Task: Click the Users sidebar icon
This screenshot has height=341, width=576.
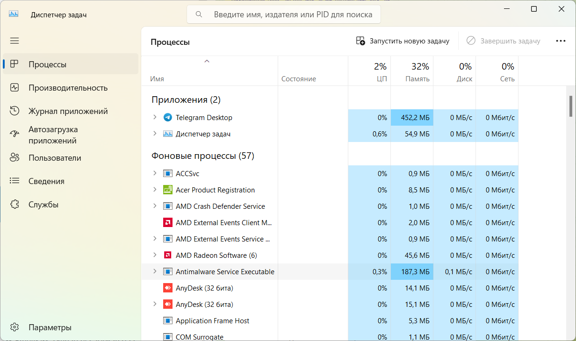Action: (x=14, y=158)
